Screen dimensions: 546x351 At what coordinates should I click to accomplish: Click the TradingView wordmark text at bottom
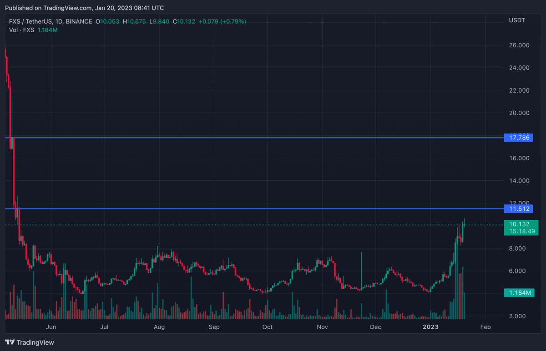(35, 342)
